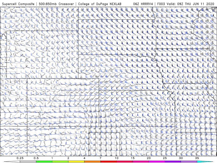Viewport: 217px width, 163px height.
Task: Click the '7' colorbar label
Action: (100, 158)
